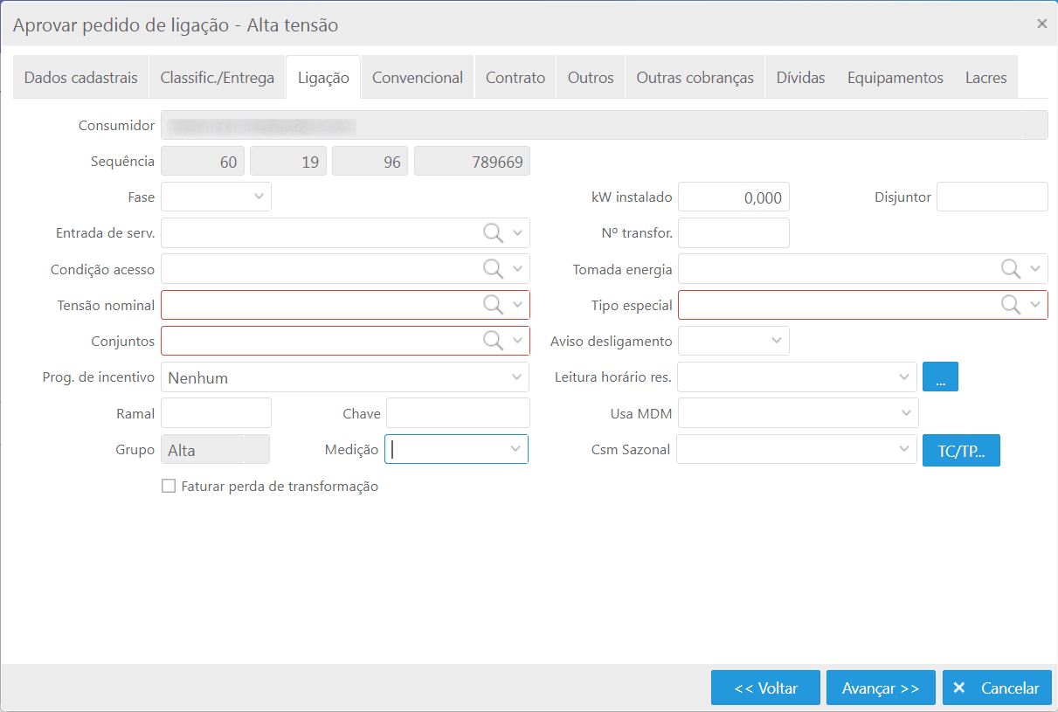Expand the Tomada energia dropdown arrow
1058x712 pixels.
coord(1035,268)
